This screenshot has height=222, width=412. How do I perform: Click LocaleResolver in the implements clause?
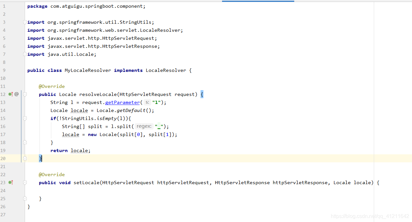tap(166, 70)
